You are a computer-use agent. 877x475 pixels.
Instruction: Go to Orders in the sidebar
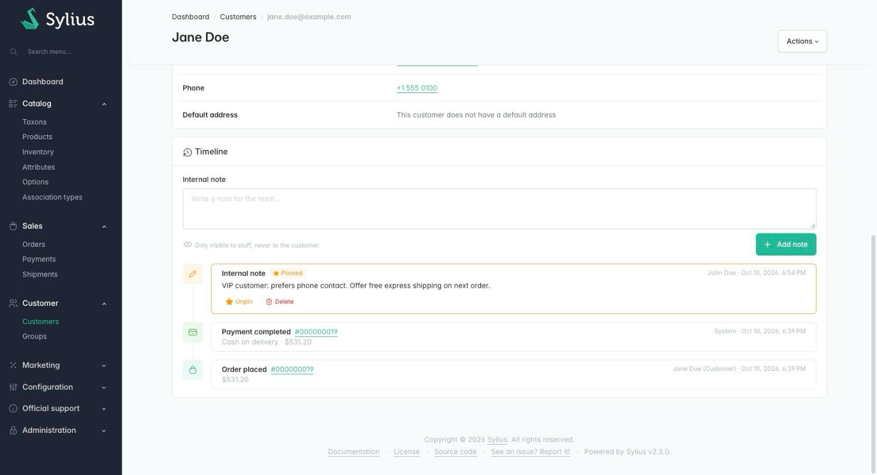coord(34,245)
